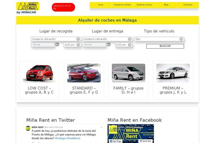Click MIÑA RENT Twitter avatar
This screenshot has width=215, height=143.
click(28, 128)
